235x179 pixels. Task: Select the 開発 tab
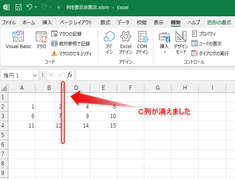tap(176, 23)
